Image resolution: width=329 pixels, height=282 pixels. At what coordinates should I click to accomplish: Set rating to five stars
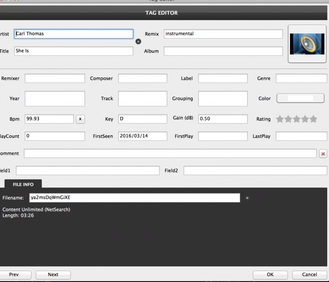coord(314,119)
